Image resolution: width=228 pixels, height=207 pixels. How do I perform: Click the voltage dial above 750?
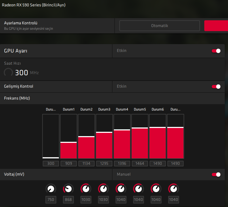[x=51, y=189]
